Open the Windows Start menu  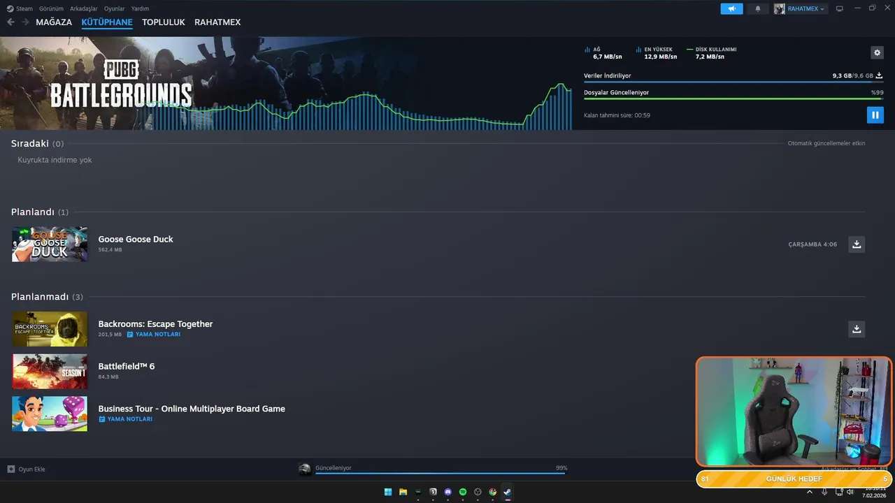point(388,492)
